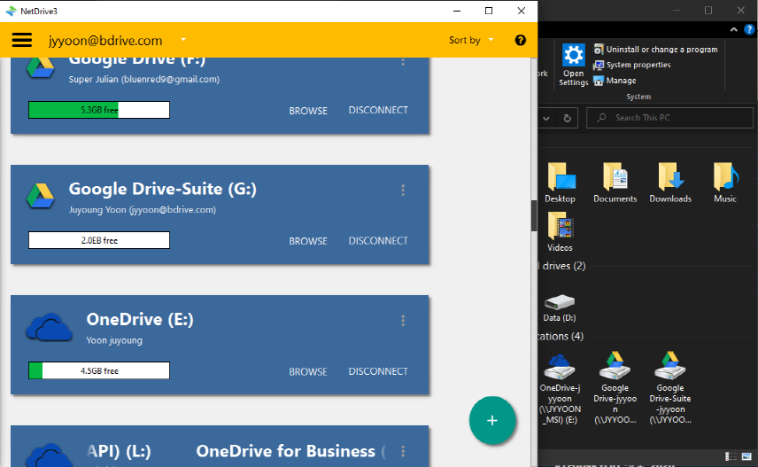Open the OneDrive (E:) three-dot options menu
This screenshot has height=467, width=758.
[403, 321]
